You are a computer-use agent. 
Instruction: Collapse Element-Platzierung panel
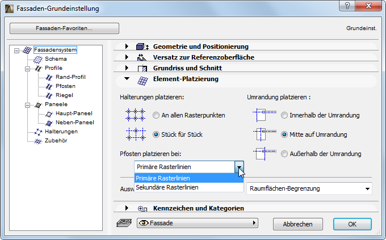point(127,79)
